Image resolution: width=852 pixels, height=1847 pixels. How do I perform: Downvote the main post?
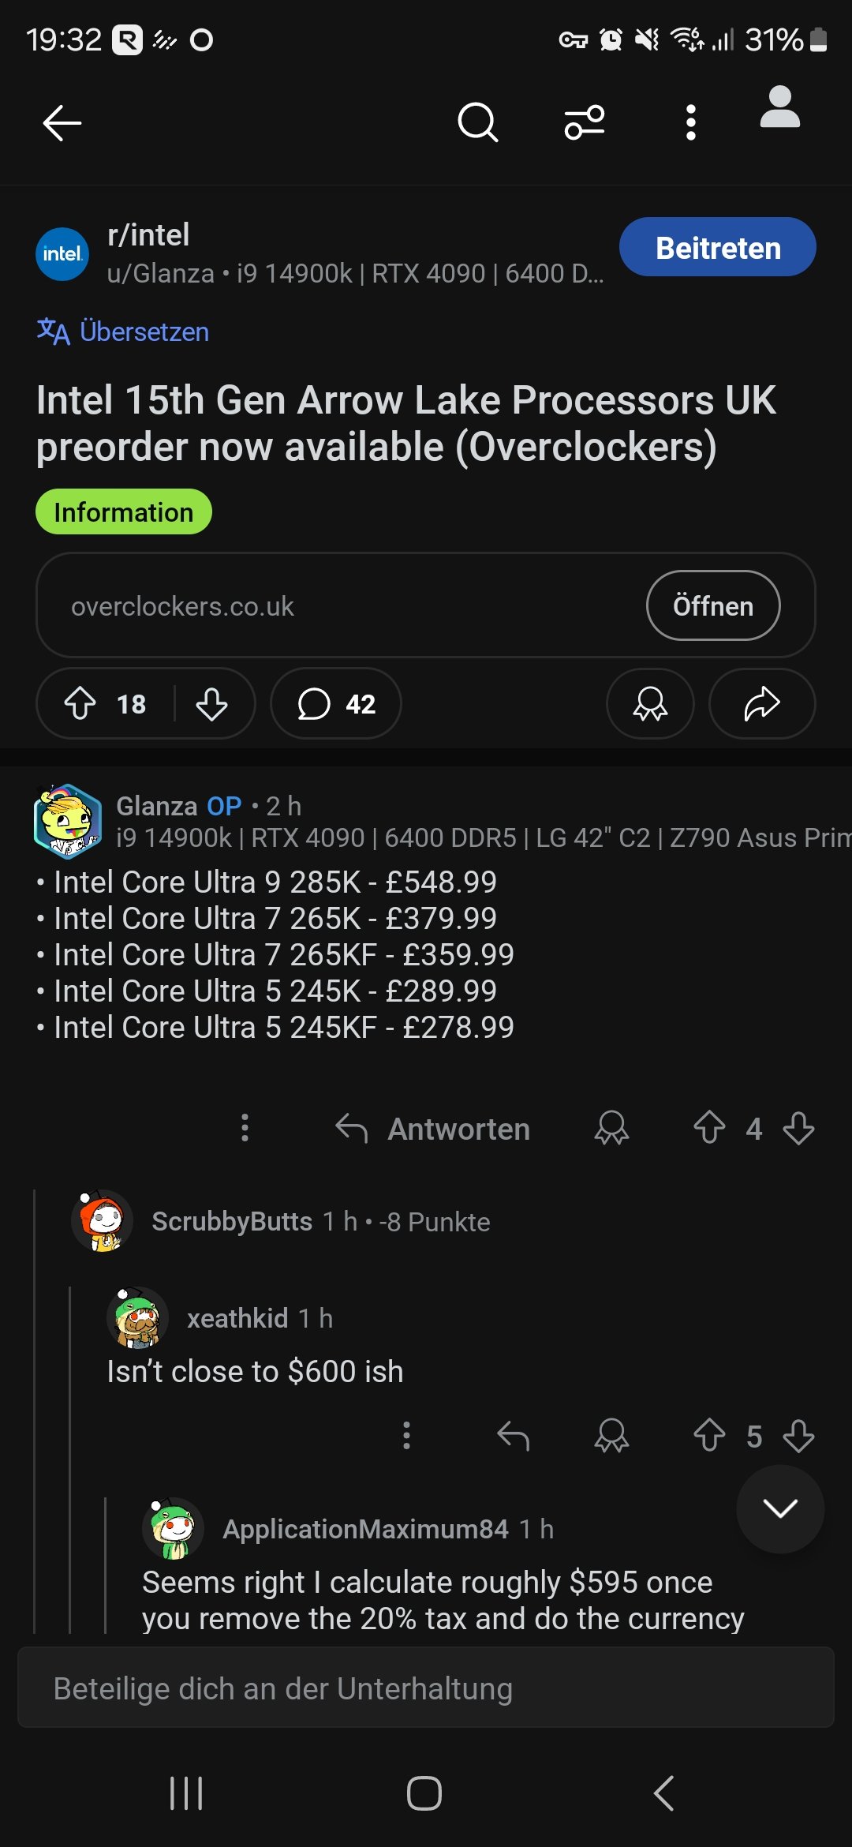(211, 703)
